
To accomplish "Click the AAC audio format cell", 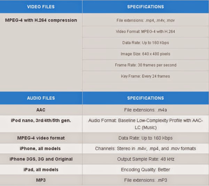I will point(41,110).
